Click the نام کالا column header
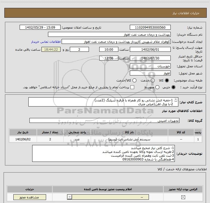Image resolution: width=210 pixels, height=203 pixels. coord(129,132)
